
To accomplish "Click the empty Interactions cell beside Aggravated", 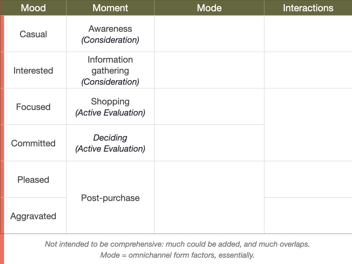I will [308, 216].
